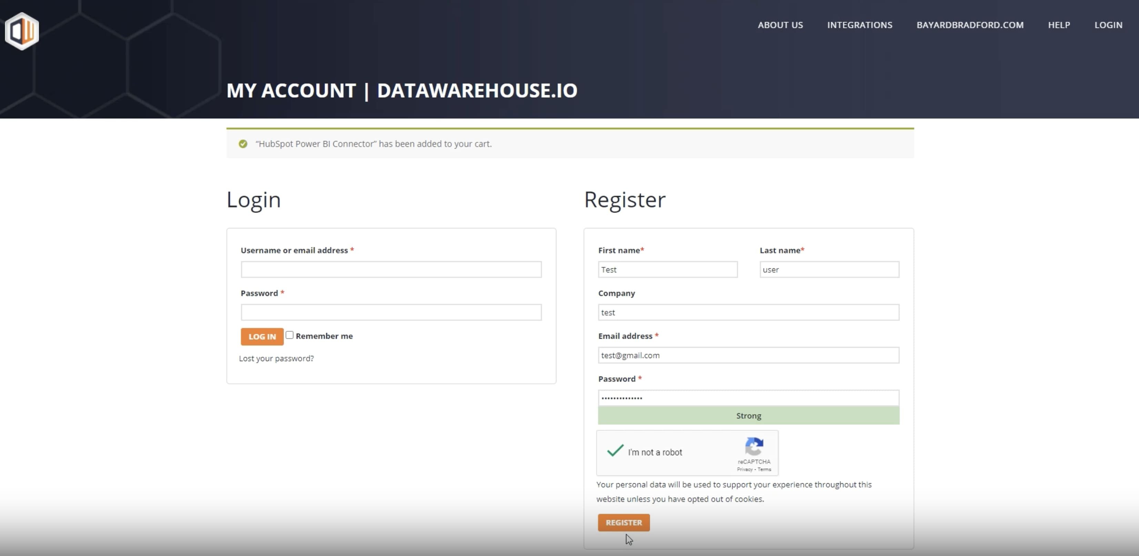Click the reCAPTCHA logo icon
Image resolution: width=1139 pixels, height=556 pixels.
pyautogui.click(x=754, y=446)
